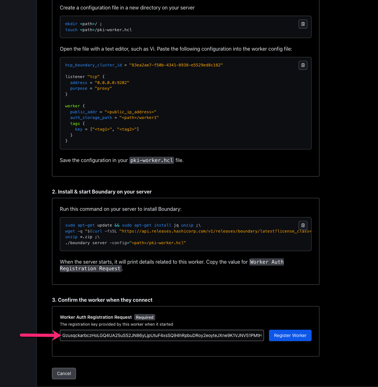Click the inline code "pki-worker.hcl" in save instruction
Viewport: 378px width, 387px height.
click(x=152, y=160)
